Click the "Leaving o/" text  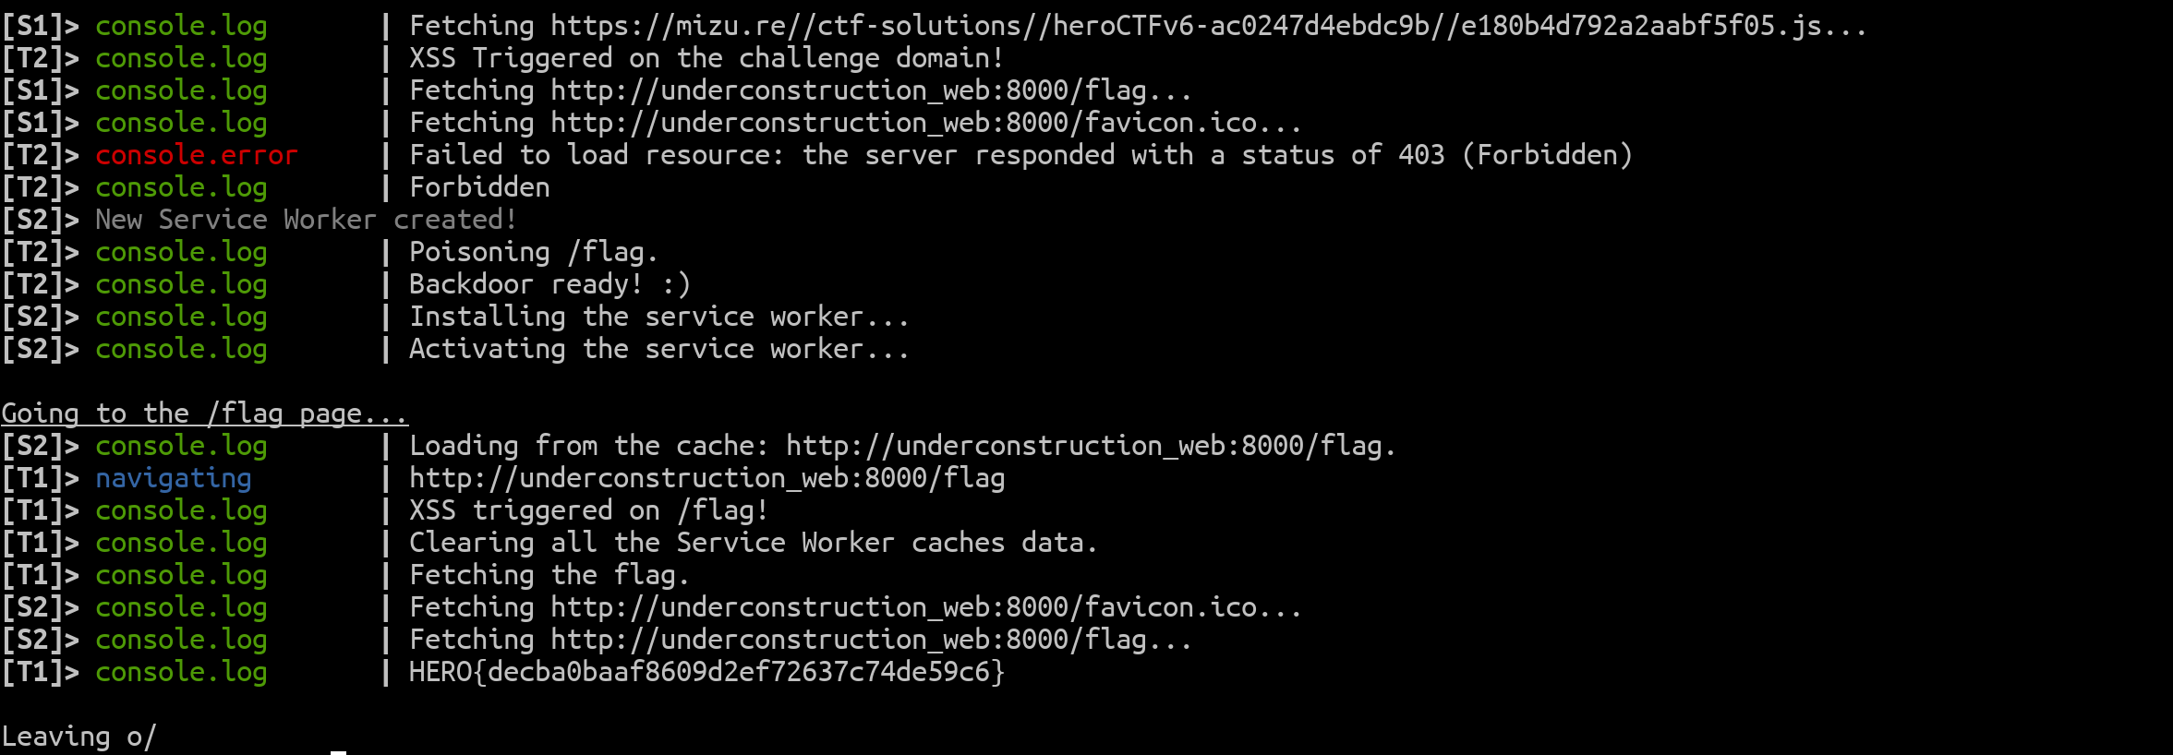click(x=78, y=737)
